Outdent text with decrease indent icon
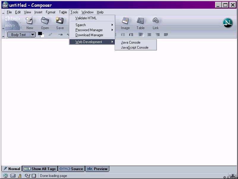 123,35
